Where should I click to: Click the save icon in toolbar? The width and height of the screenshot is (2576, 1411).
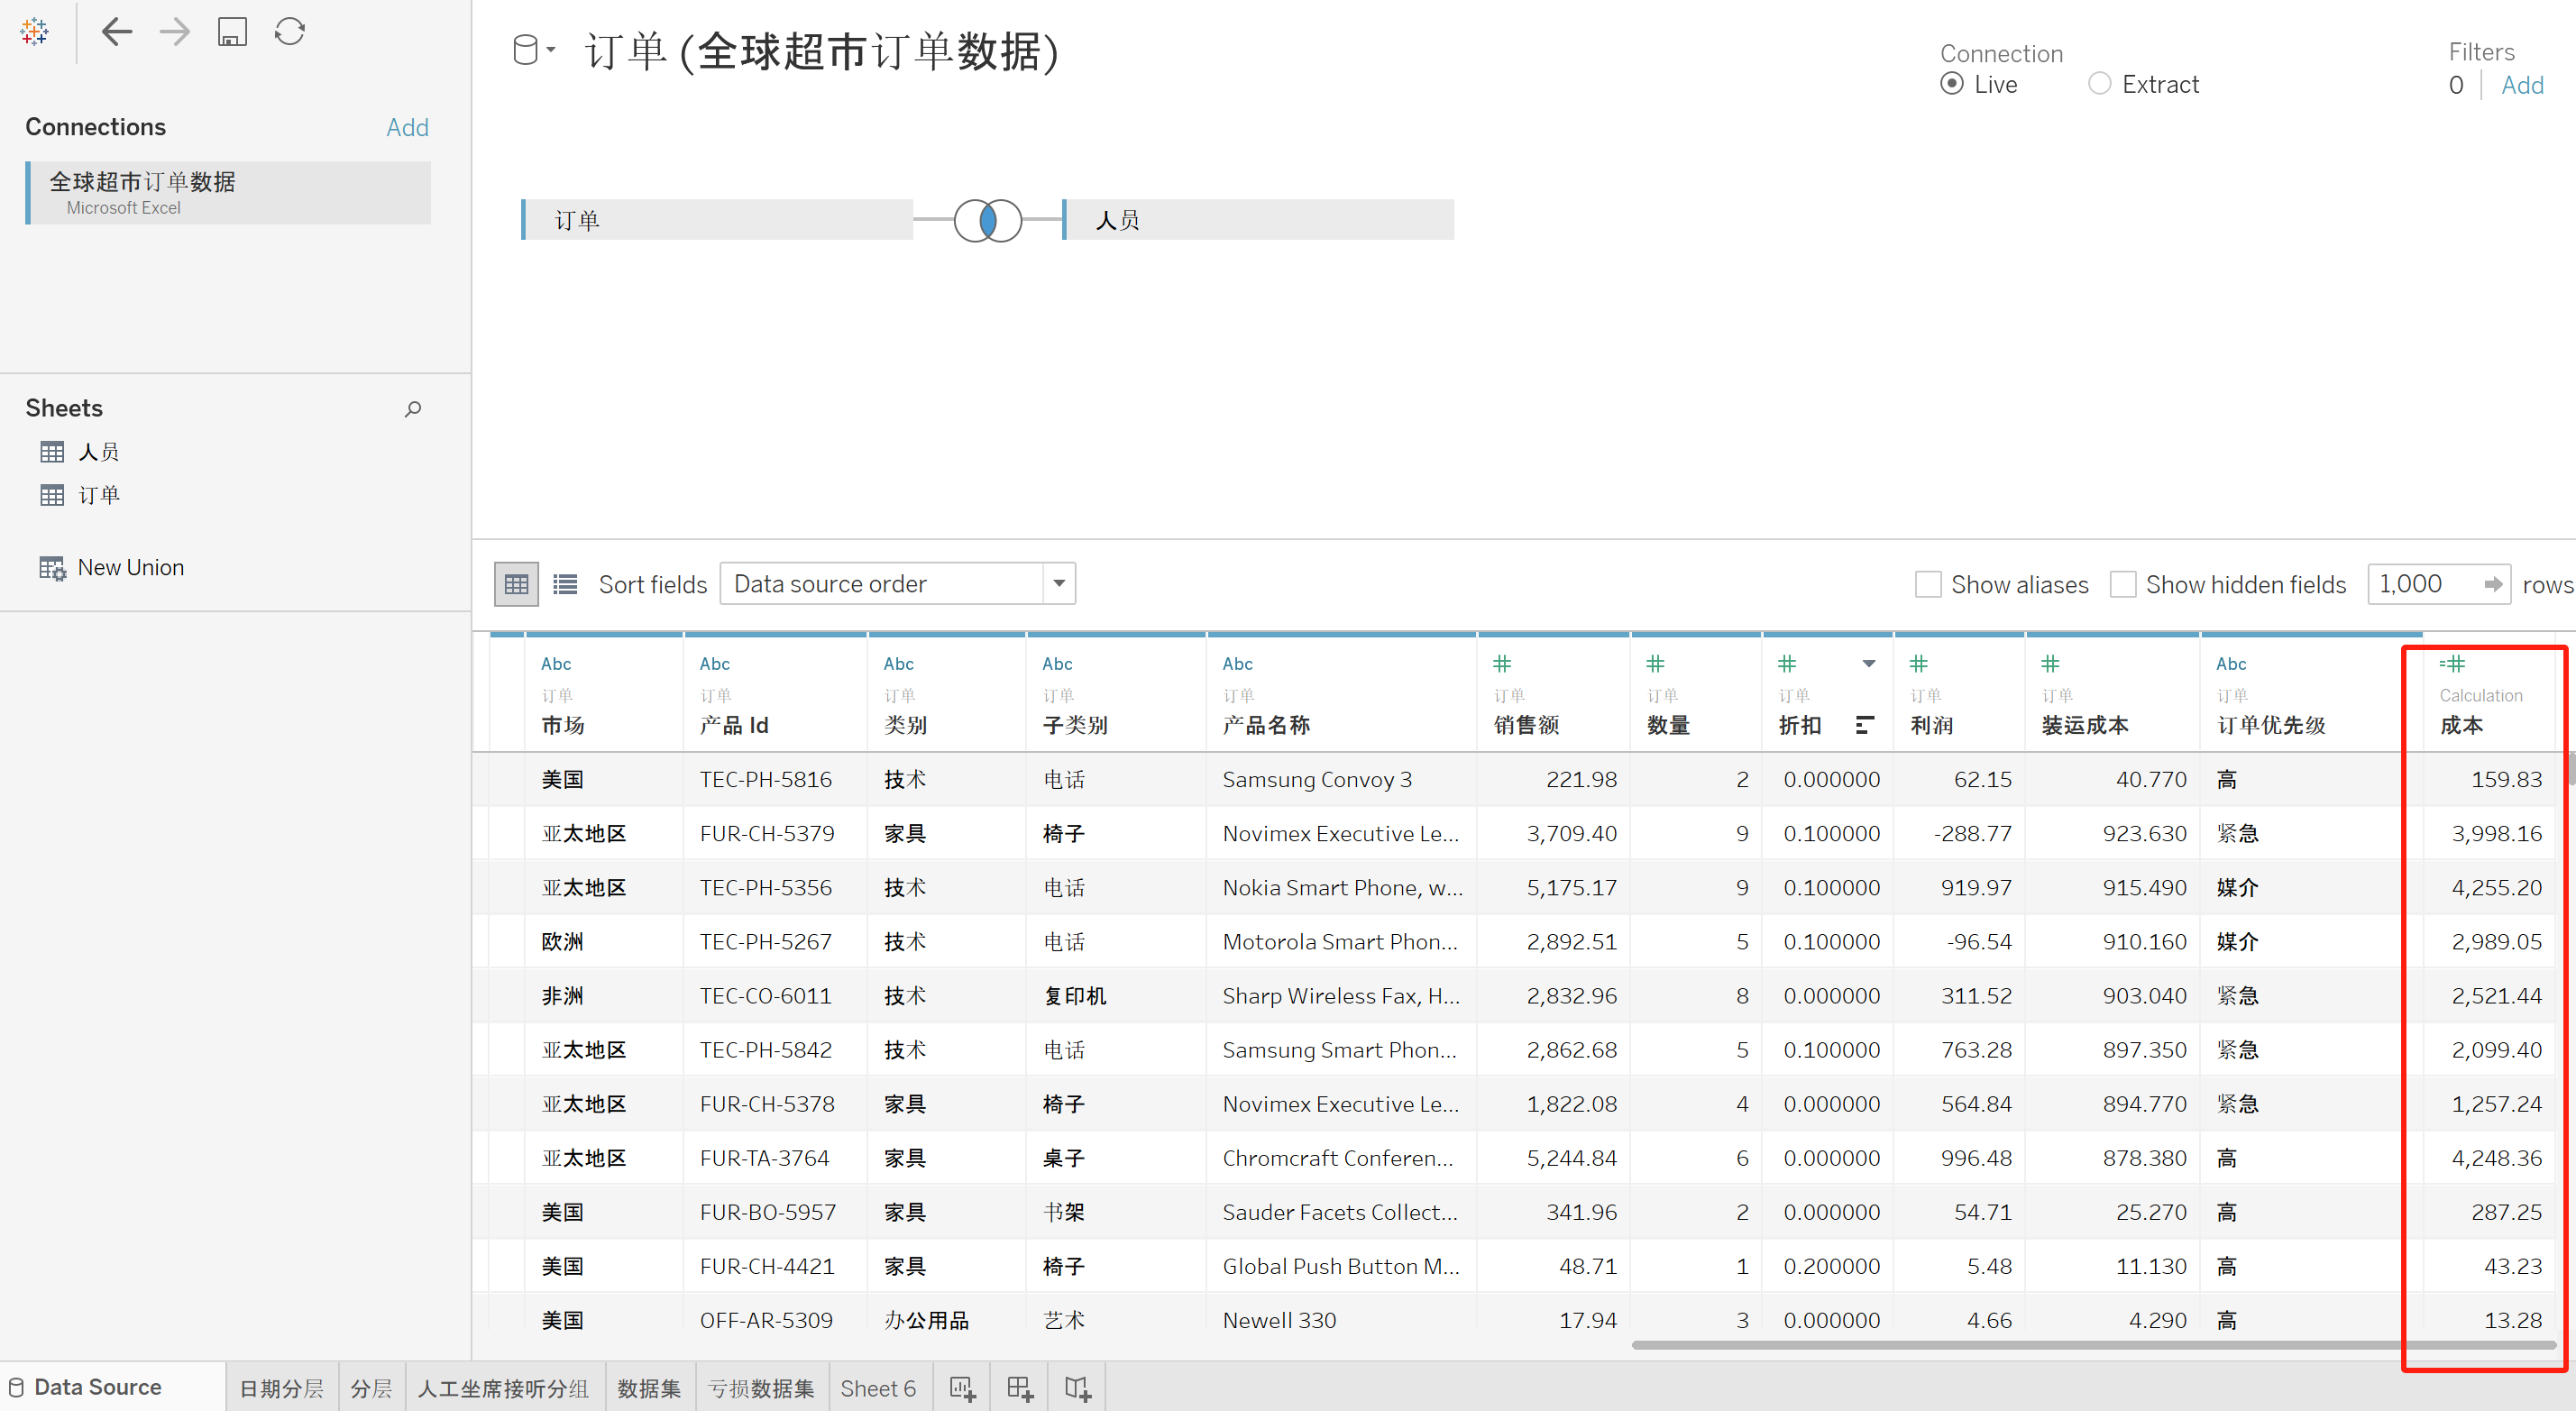232,32
